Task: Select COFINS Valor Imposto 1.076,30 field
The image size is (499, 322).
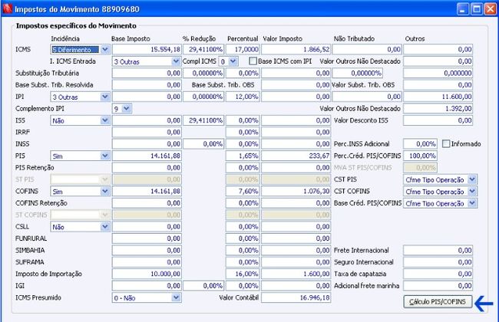Action: click(x=296, y=191)
